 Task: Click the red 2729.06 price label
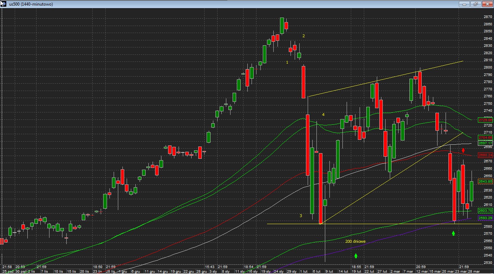[486, 120]
